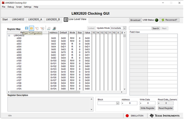Screen dimensions: 184x119
Task: Switch to the LMK04832 tab
Action: [x=18, y=20]
